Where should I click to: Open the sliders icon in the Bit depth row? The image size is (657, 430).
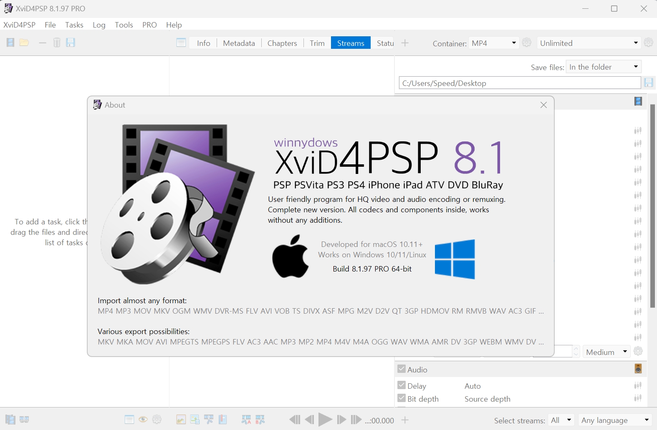click(638, 398)
